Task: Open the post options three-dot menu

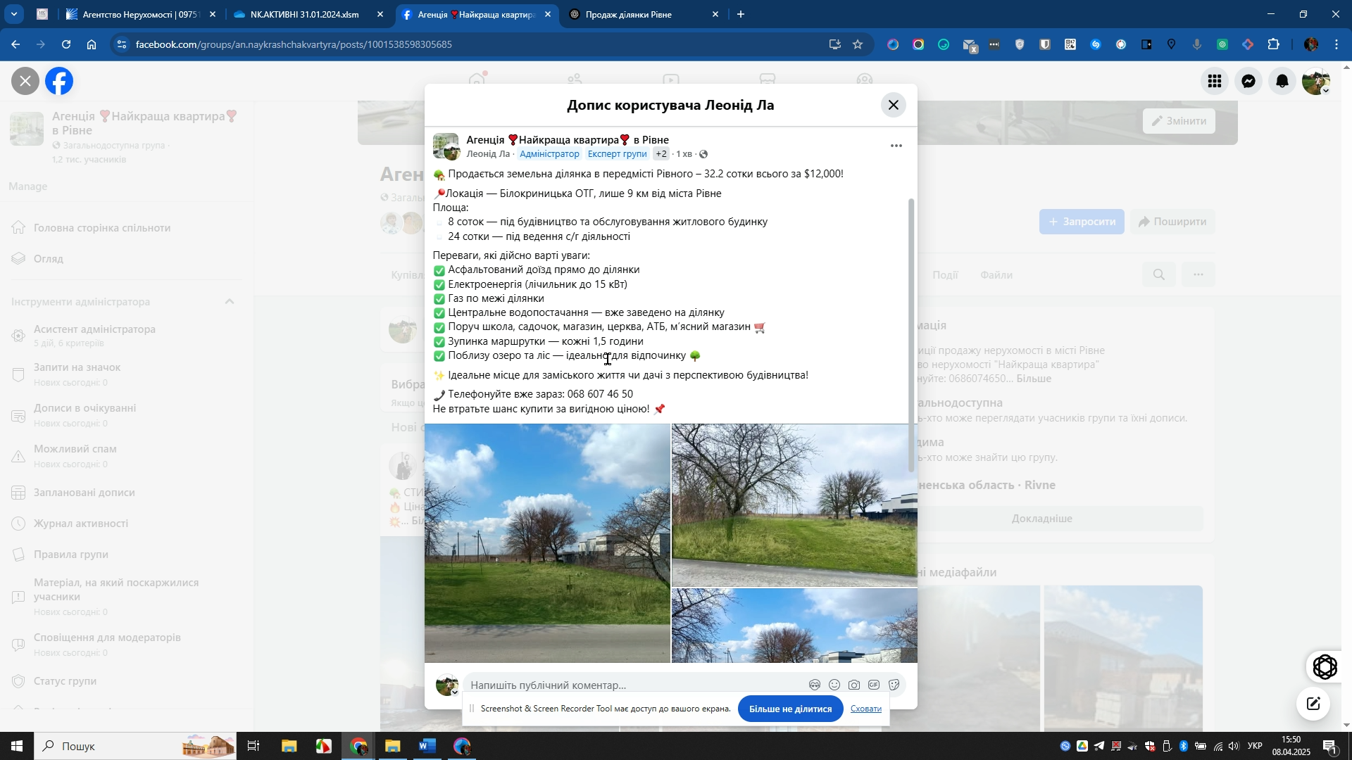Action: (896, 146)
